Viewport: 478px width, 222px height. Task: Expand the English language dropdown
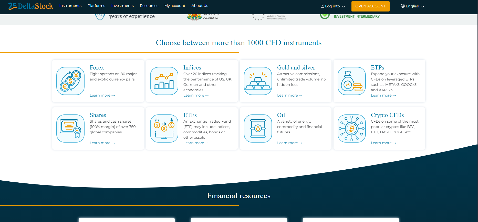click(x=413, y=6)
